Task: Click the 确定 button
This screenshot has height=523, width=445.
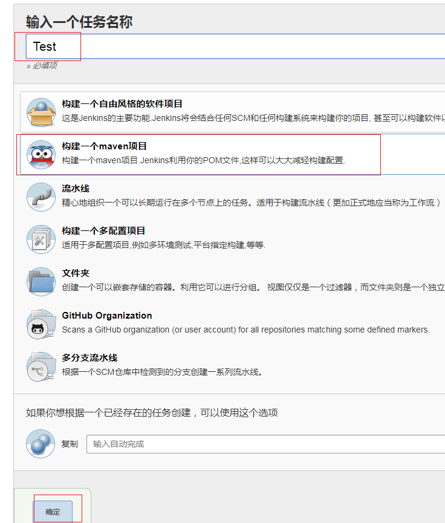Action: 53,512
